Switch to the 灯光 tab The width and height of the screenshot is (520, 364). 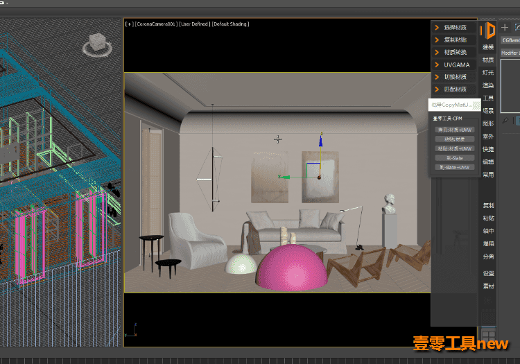[x=488, y=73]
